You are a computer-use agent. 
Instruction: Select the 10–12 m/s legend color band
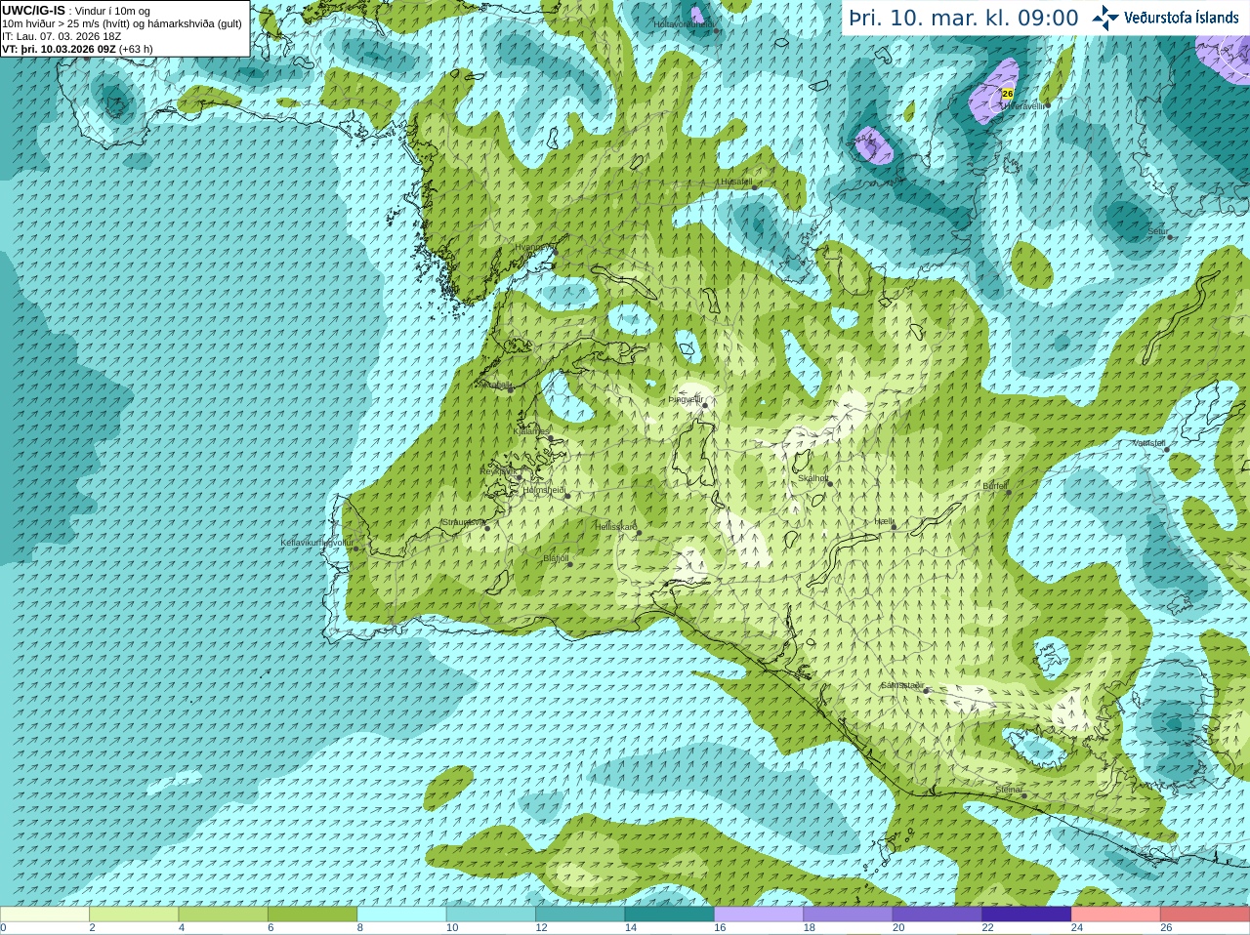click(490, 915)
